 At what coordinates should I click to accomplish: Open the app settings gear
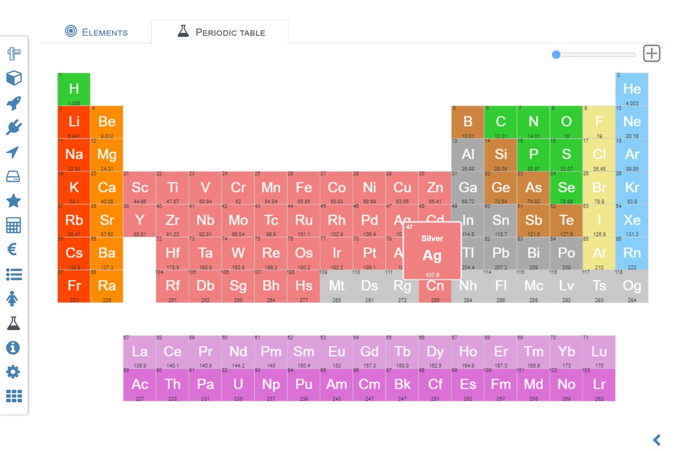coord(14,371)
